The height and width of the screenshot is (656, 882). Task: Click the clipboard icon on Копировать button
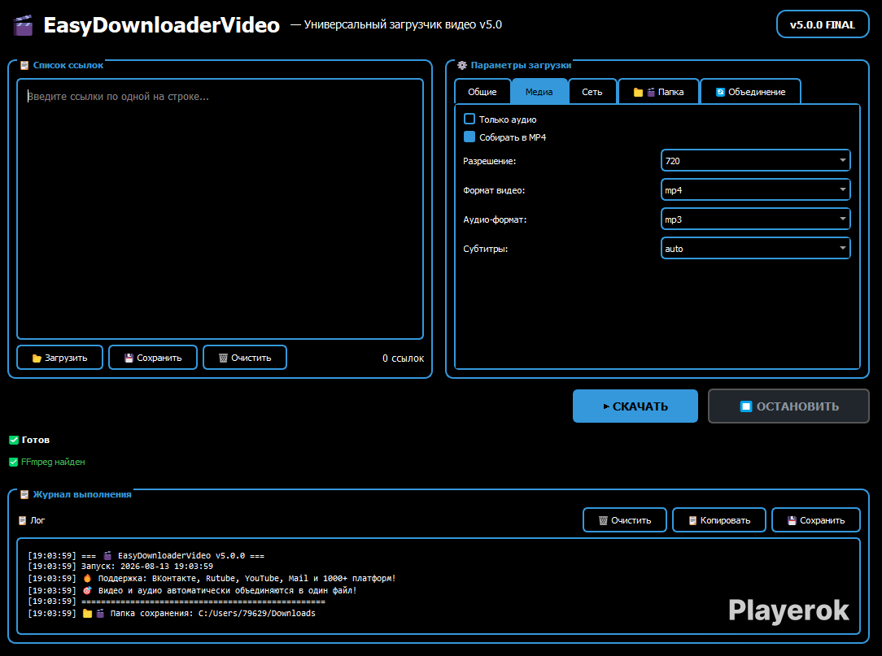693,520
